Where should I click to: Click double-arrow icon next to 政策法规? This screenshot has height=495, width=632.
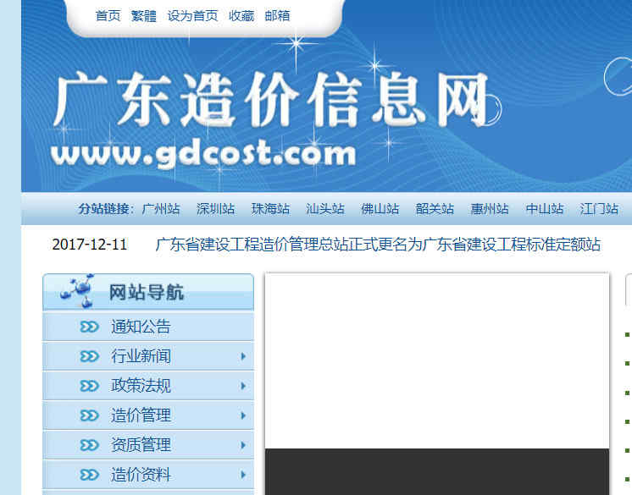pos(89,386)
